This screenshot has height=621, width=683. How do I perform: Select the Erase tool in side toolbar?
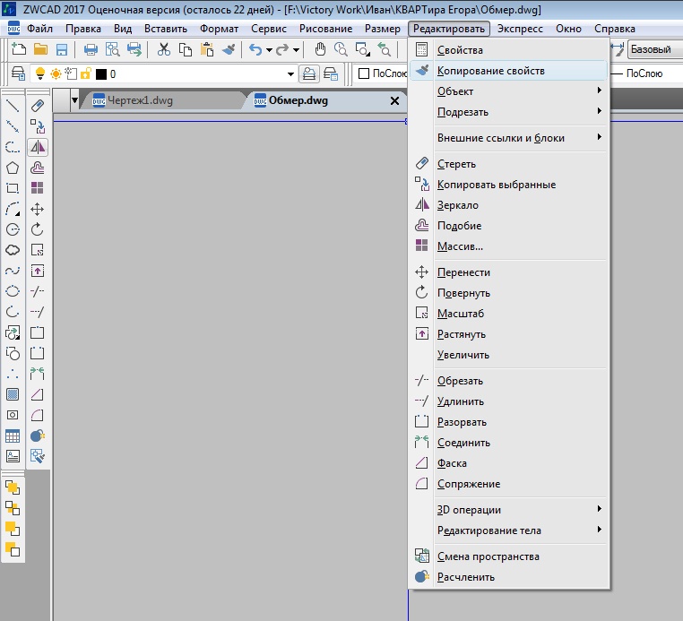tap(38, 106)
